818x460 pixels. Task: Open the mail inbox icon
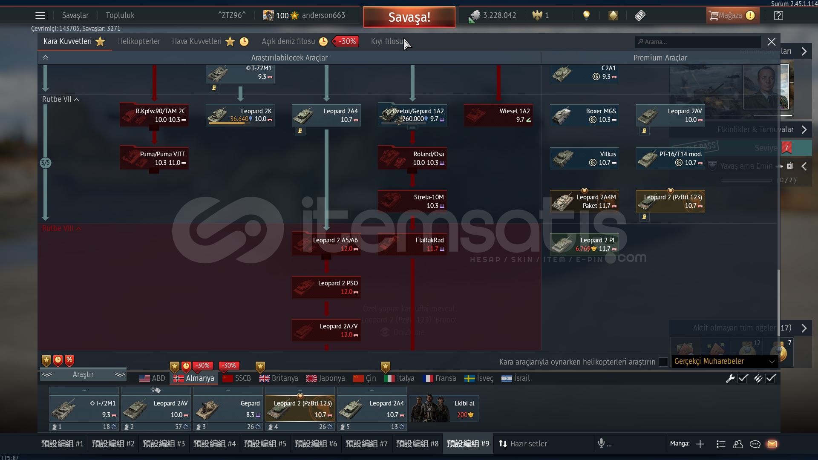point(772,444)
